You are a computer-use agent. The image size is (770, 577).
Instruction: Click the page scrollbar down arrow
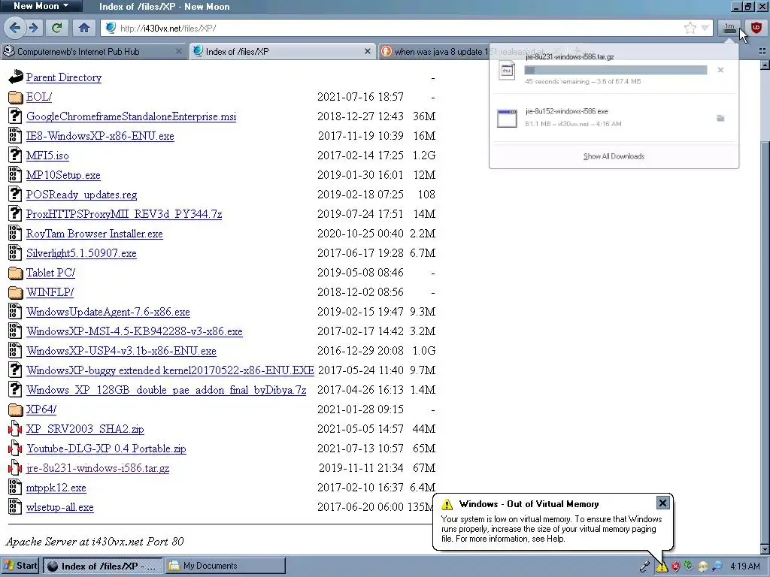(x=765, y=548)
